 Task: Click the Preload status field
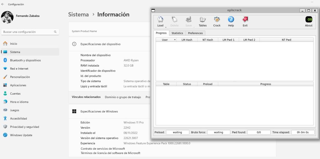[177, 132]
